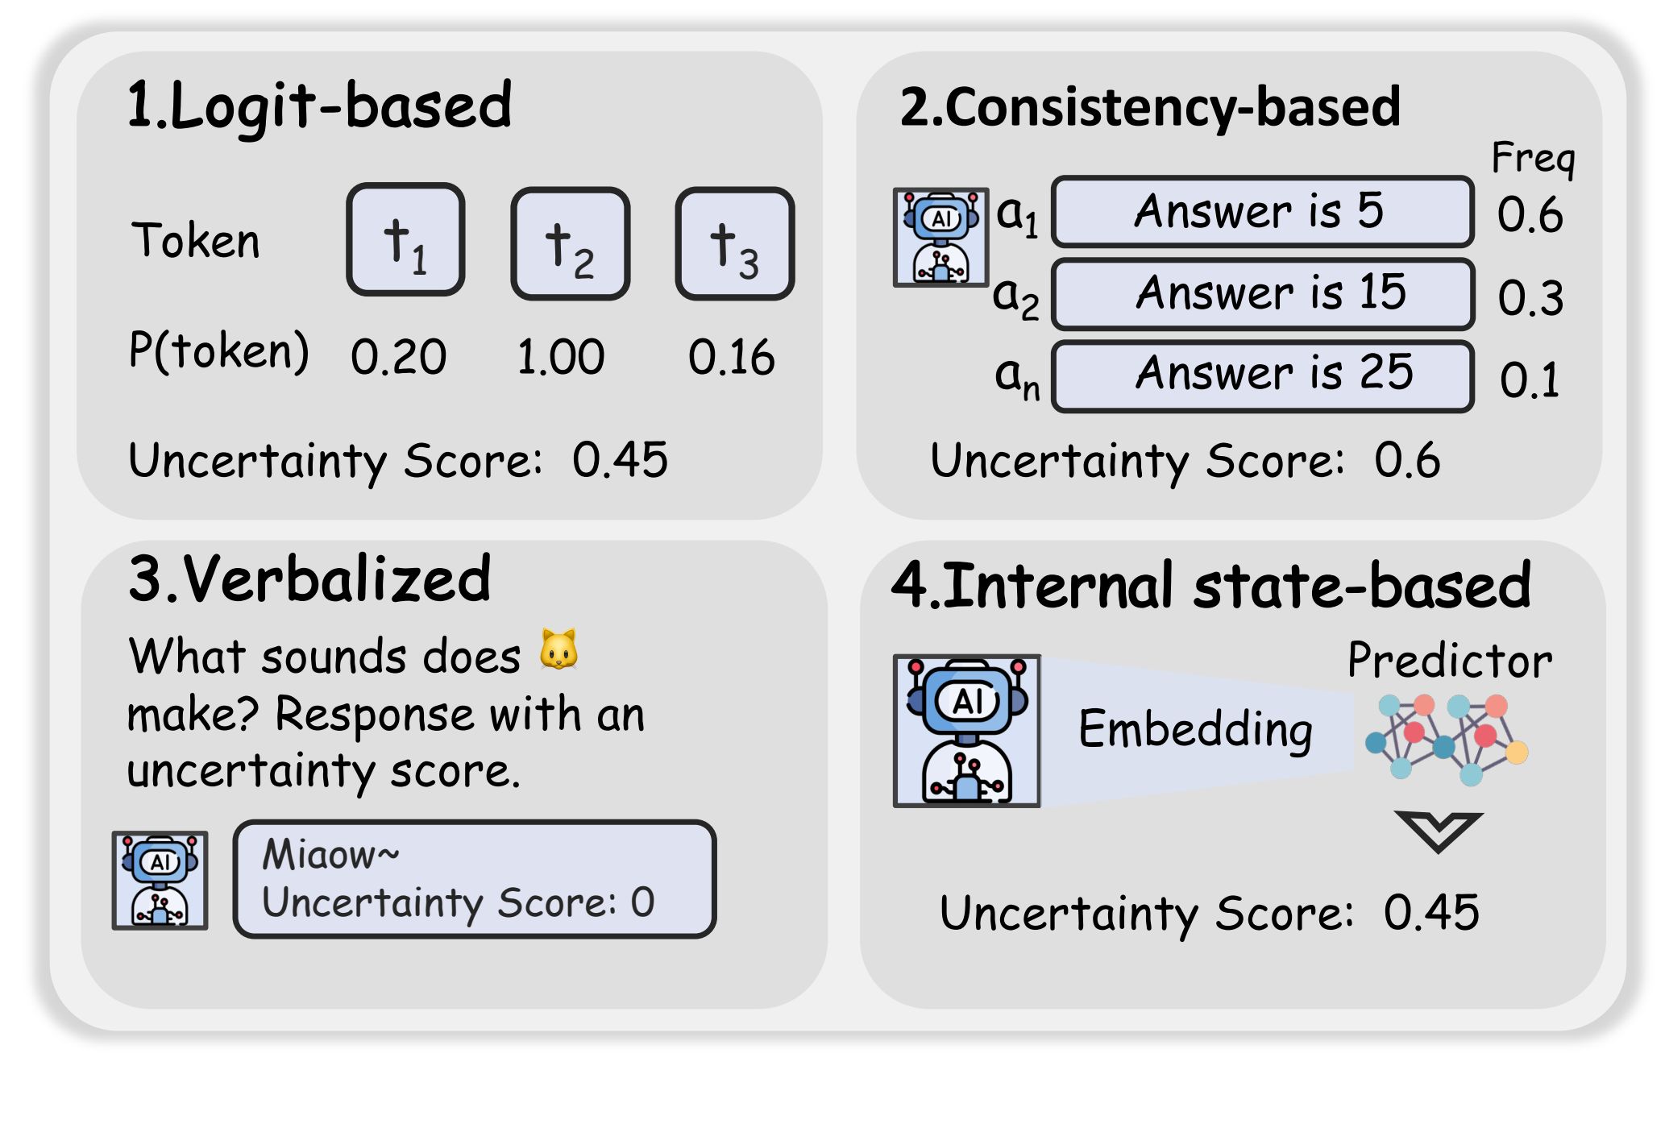Image resolution: width=1665 pixels, height=1128 pixels.
Task: Click the cat emoji in the Verbalized prompt
Action: click(558, 649)
